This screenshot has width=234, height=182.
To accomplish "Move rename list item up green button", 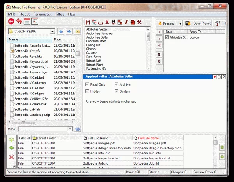I will click(222, 147).
